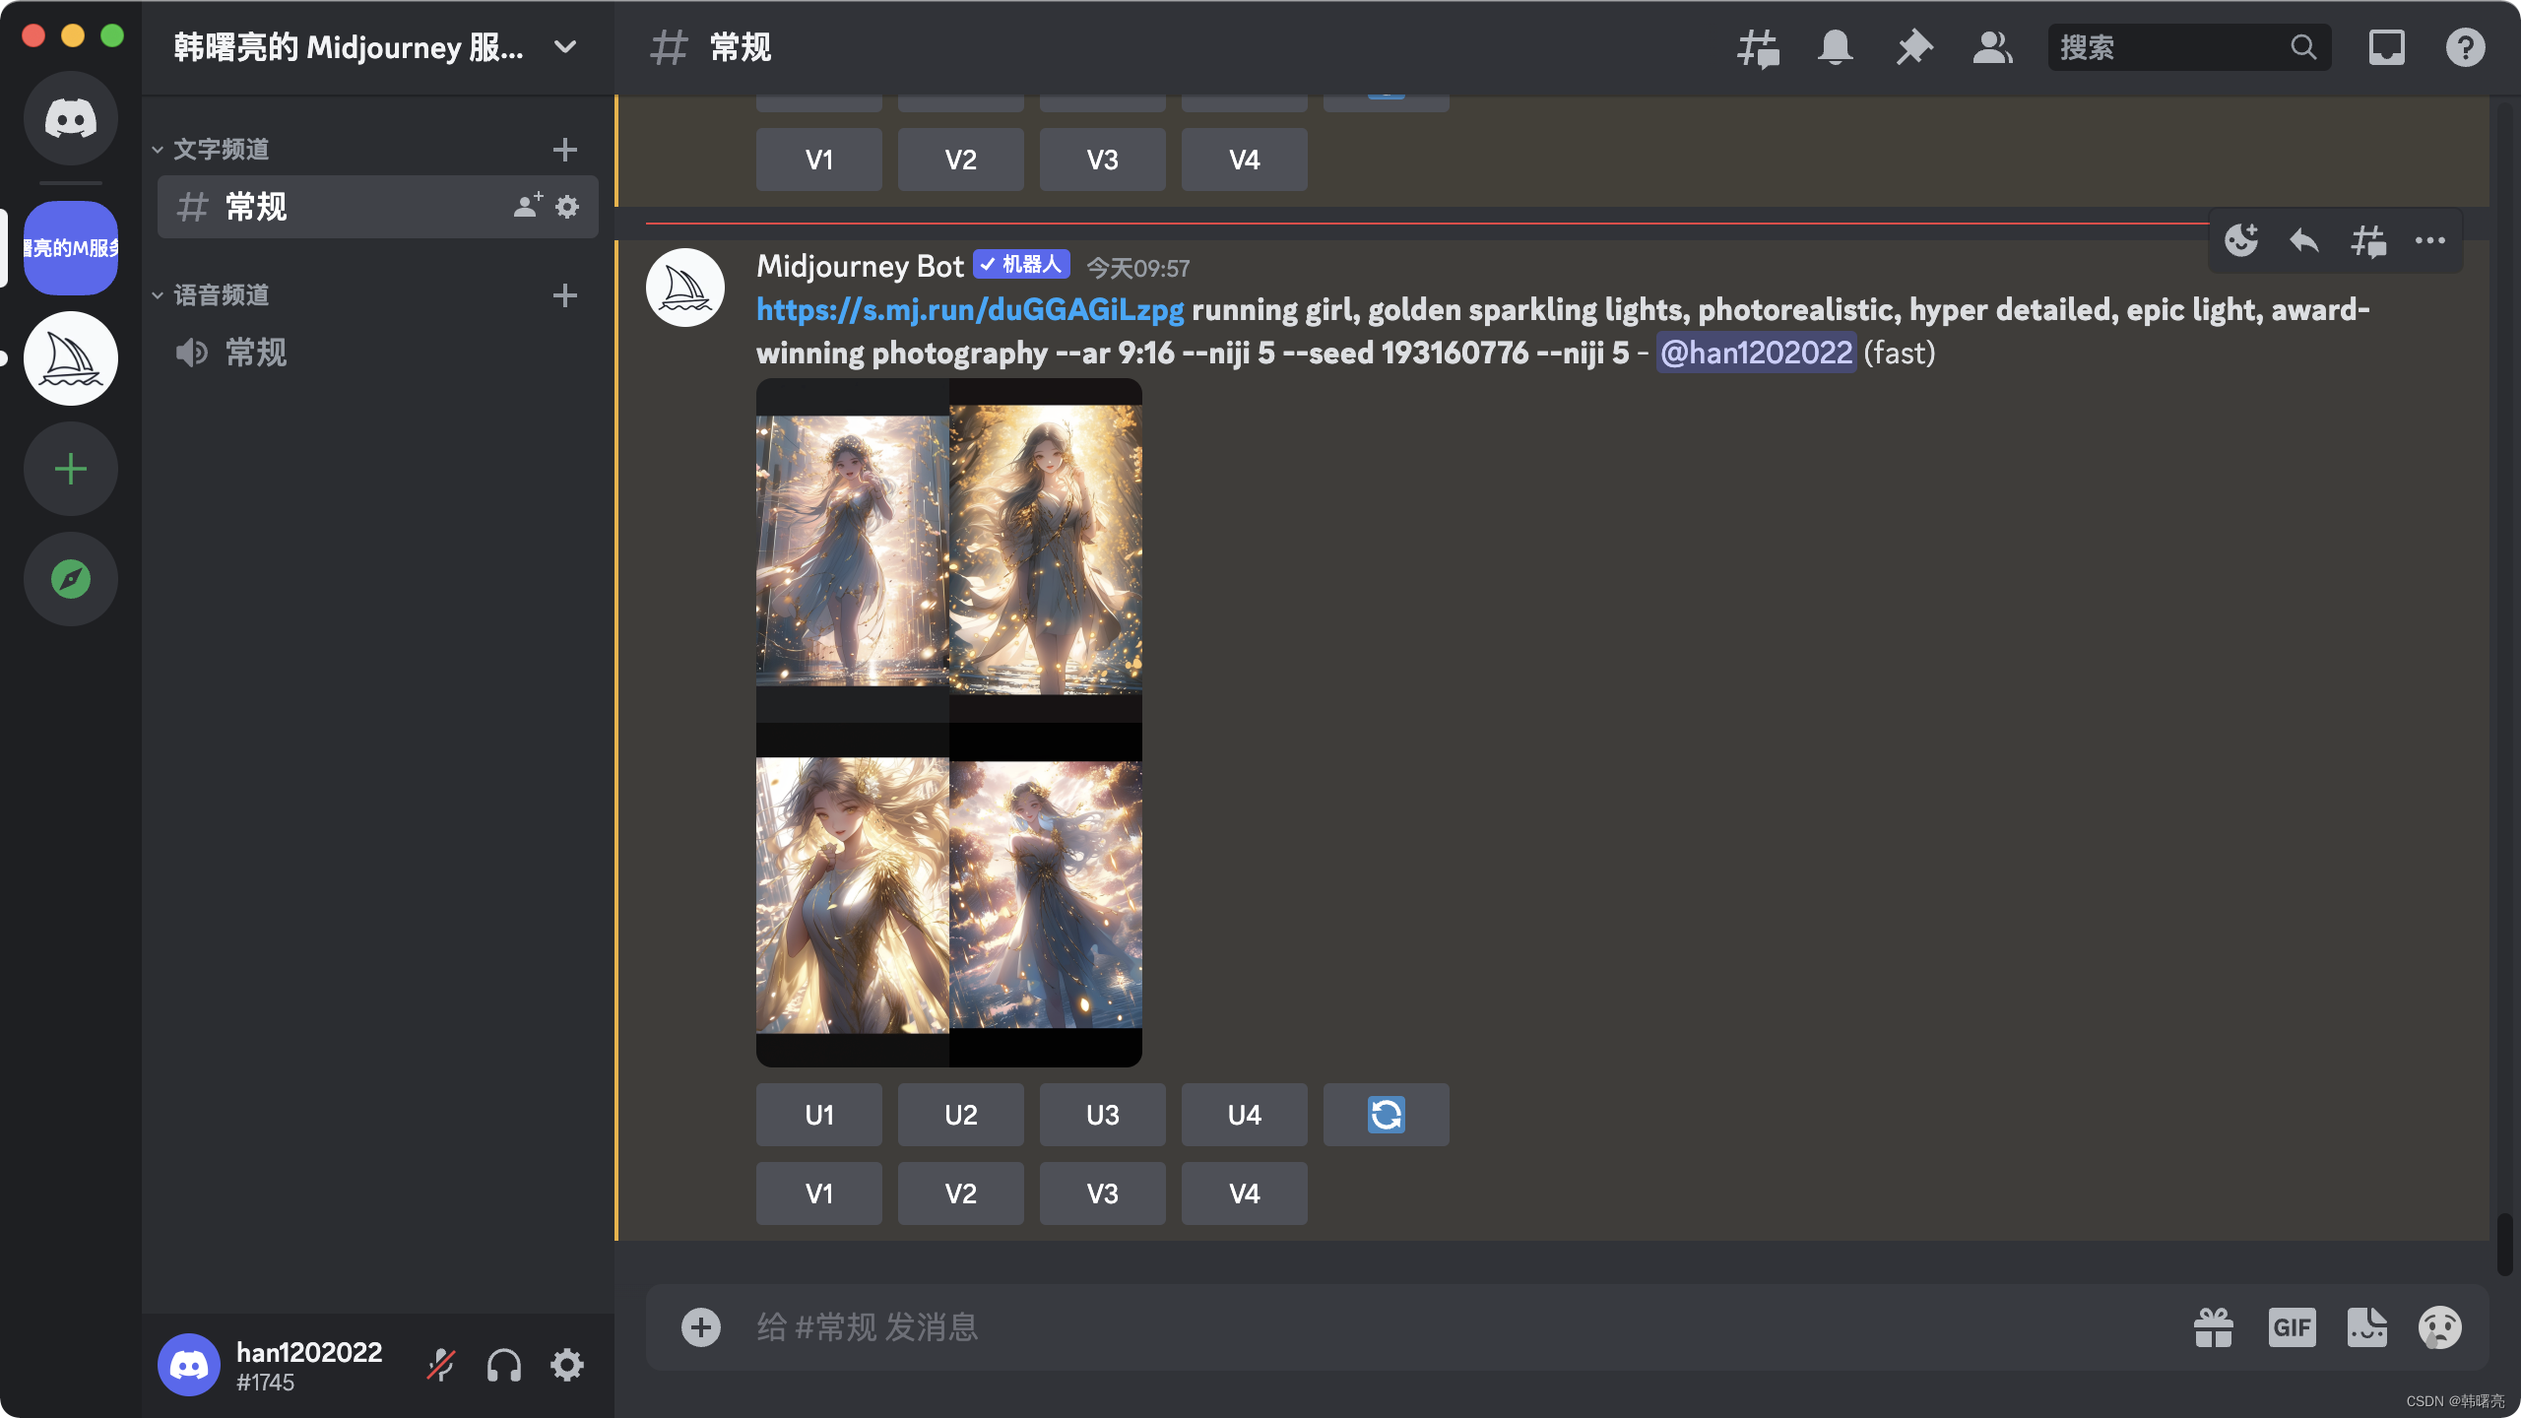The width and height of the screenshot is (2521, 1418).
Task: Upscale image with the U1 button
Action: (819, 1115)
